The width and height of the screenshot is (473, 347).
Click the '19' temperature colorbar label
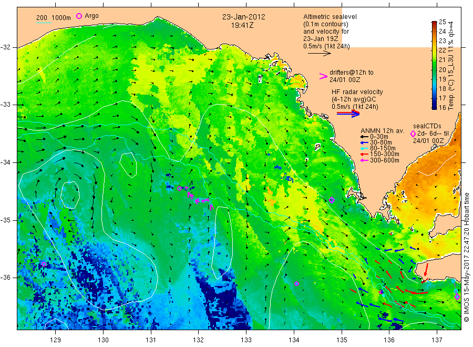[442, 79]
